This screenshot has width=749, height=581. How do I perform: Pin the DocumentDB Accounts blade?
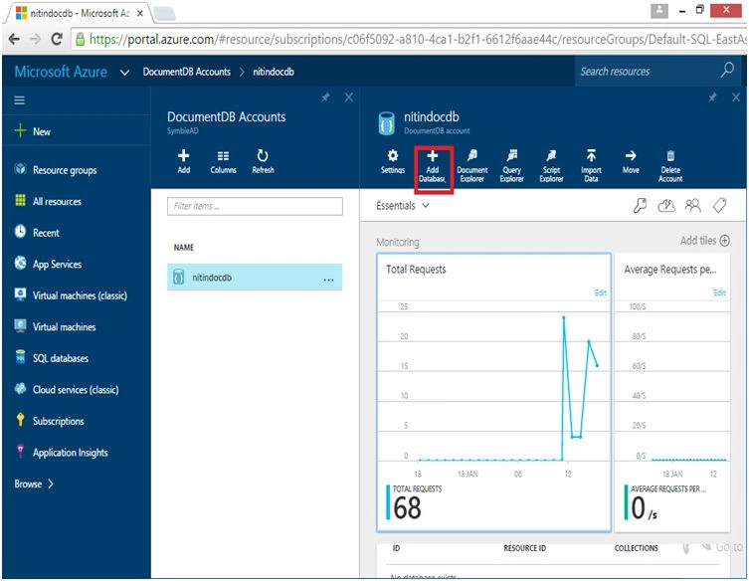point(325,97)
